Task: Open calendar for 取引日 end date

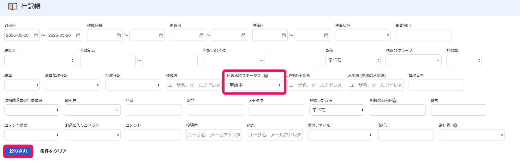Action: 78,35
